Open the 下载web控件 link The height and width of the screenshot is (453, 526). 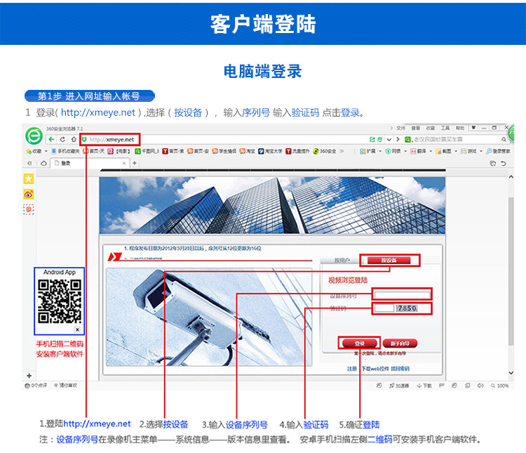pyautogui.click(x=375, y=369)
